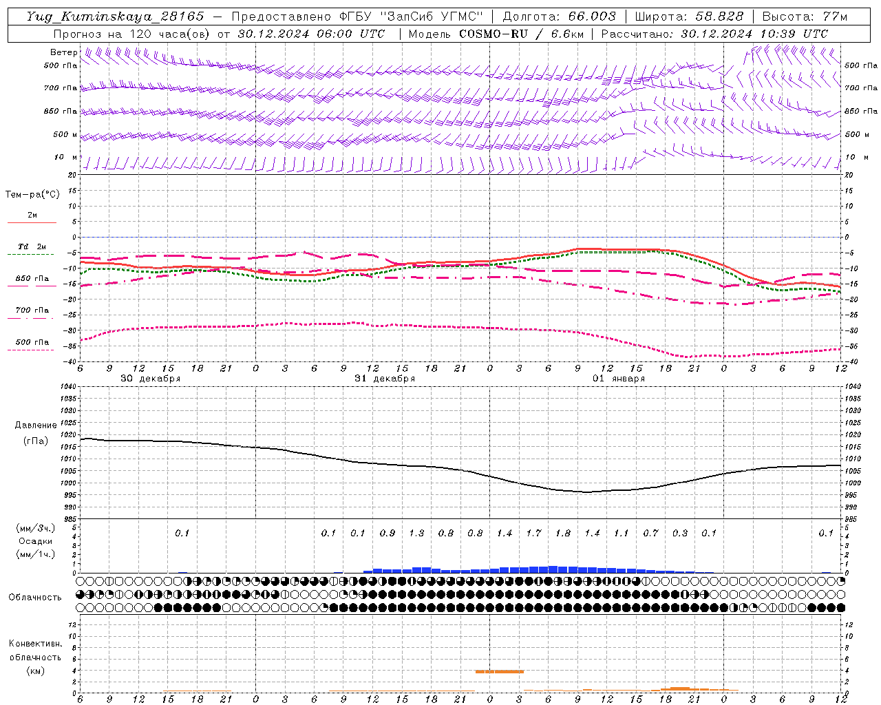The width and height of the screenshot is (881, 705).
Task: Click the 'Ветер' wind panel label
Action: [64, 52]
